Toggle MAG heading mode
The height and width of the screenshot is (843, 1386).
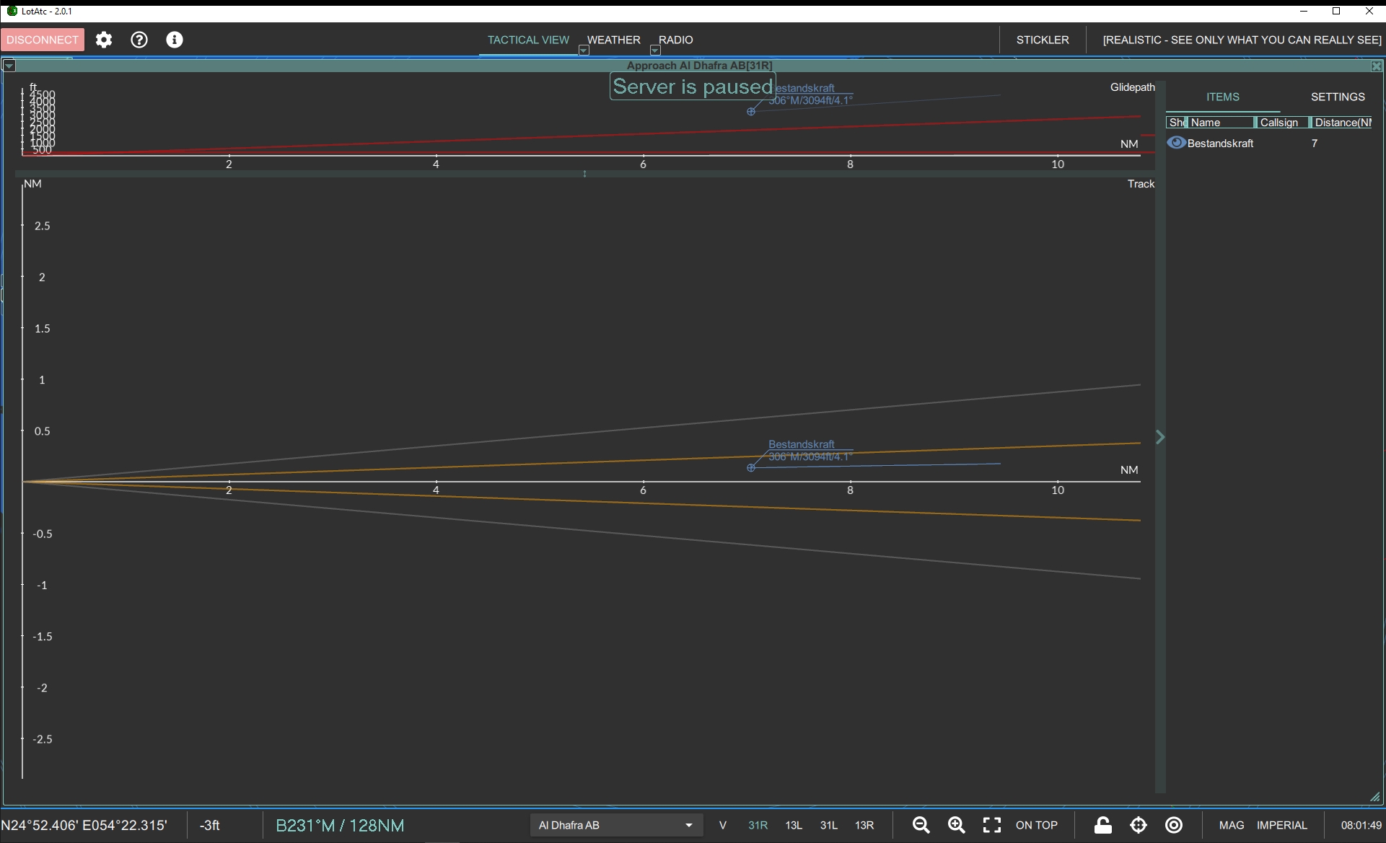tap(1232, 825)
